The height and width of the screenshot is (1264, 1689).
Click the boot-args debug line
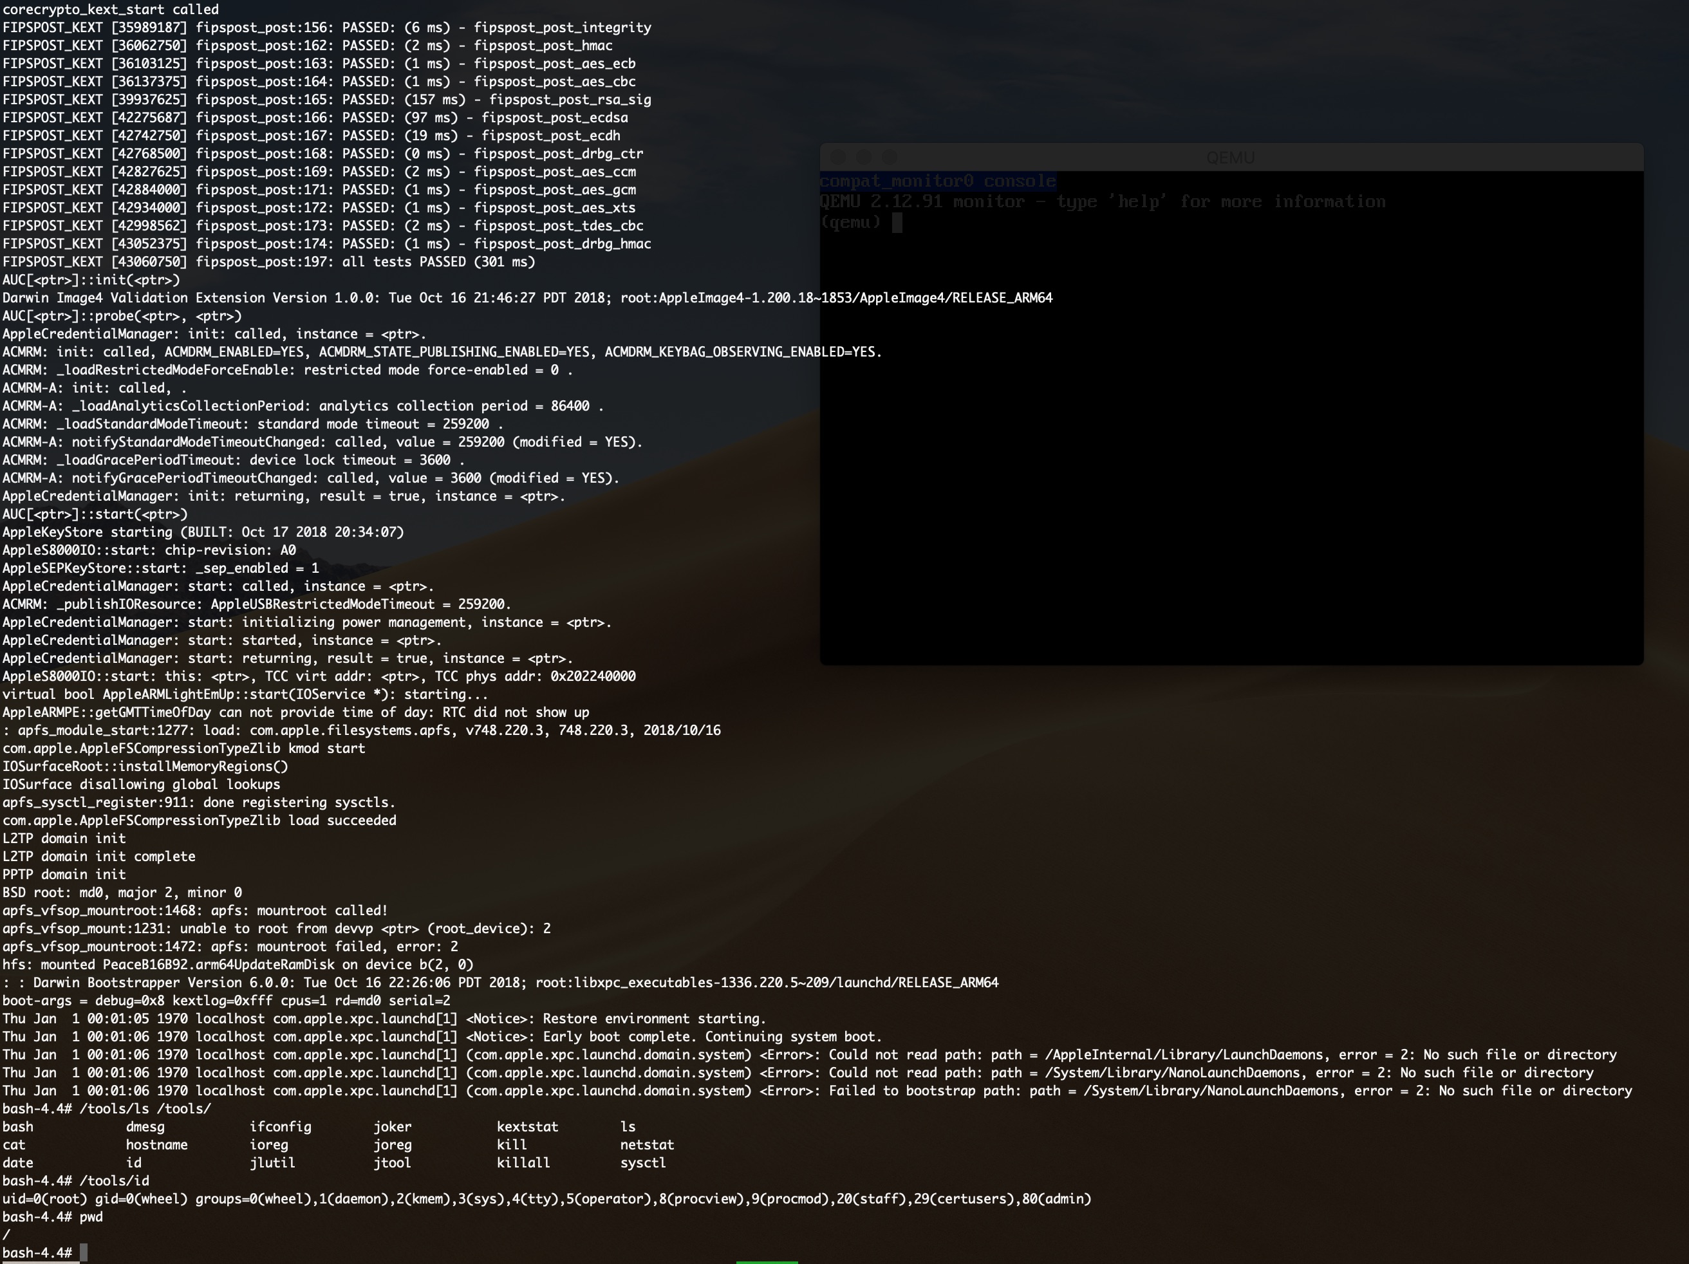point(229,1001)
